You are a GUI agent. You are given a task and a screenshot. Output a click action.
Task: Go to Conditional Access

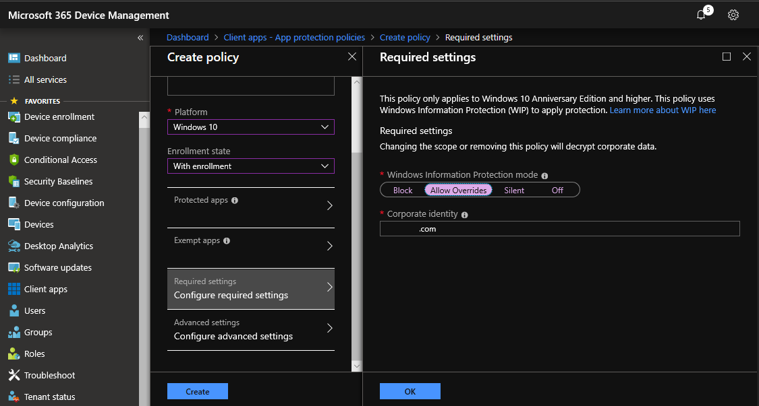point(61,160)
